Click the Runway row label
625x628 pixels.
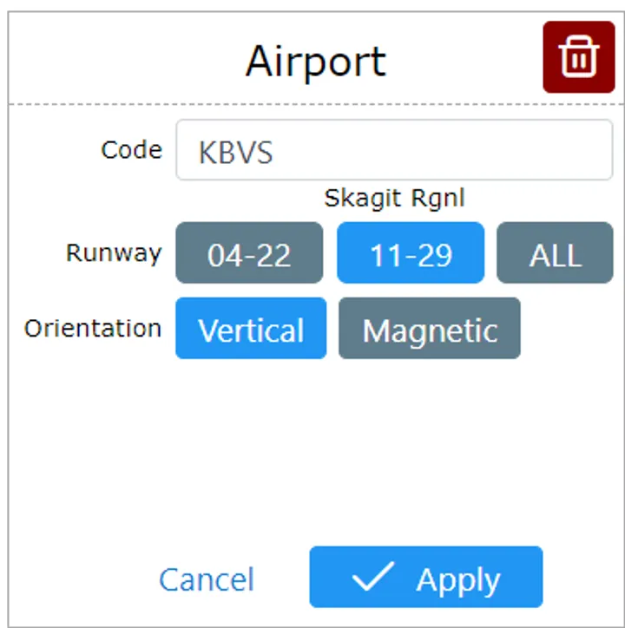[114, 252]
